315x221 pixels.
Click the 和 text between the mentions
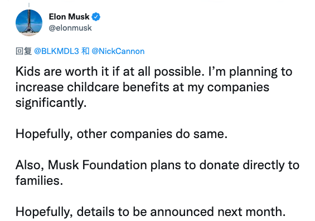click(x=85, y=51)
